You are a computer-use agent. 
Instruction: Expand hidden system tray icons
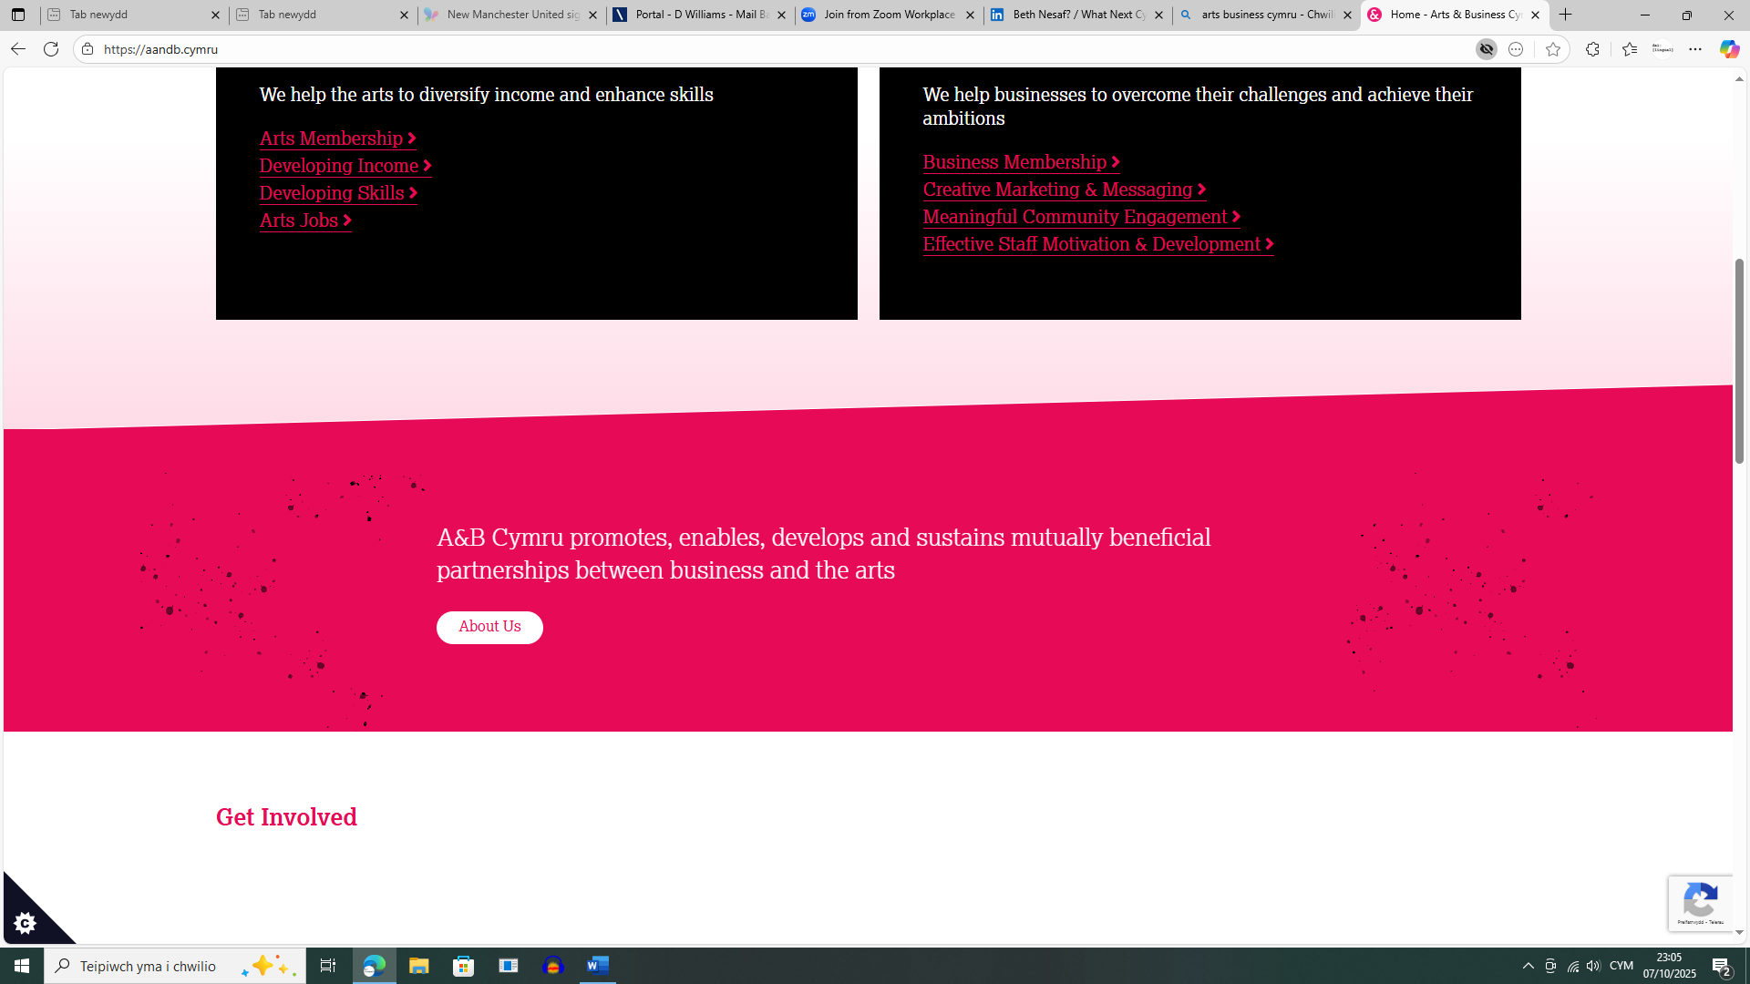pos(1529,966)
